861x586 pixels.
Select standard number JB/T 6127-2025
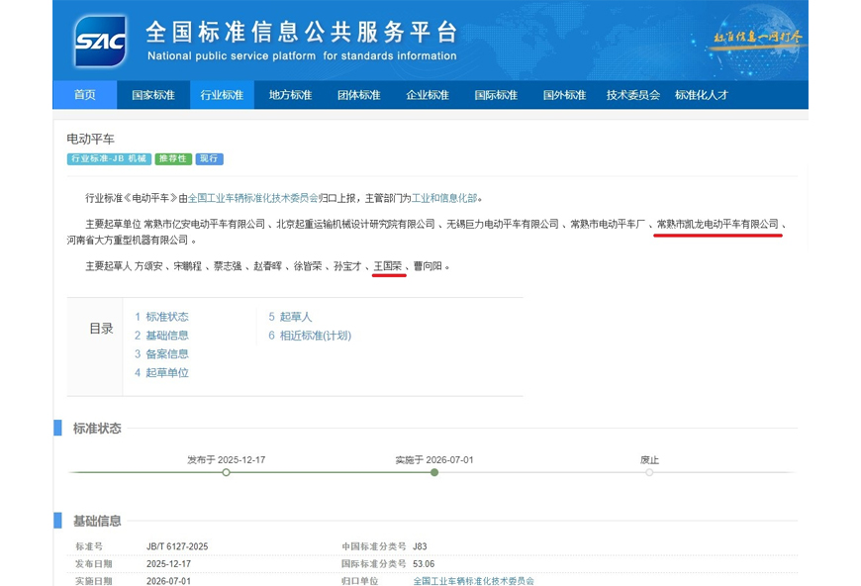click(177, 546)
